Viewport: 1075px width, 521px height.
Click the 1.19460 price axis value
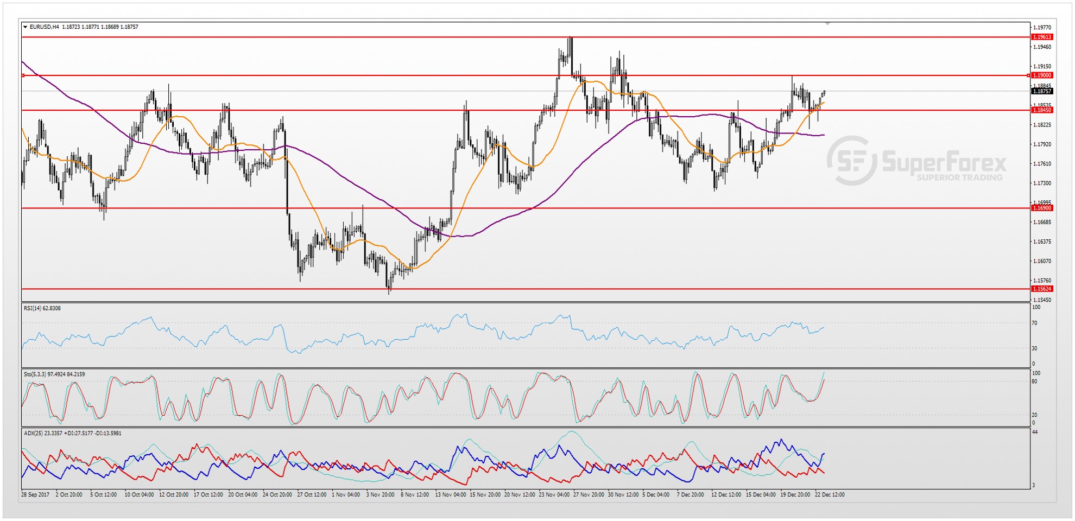pyautogui.click(x=1042, y=47)
